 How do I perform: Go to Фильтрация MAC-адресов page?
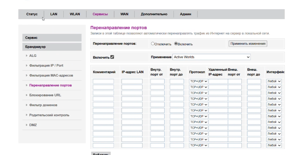(51, 75)
